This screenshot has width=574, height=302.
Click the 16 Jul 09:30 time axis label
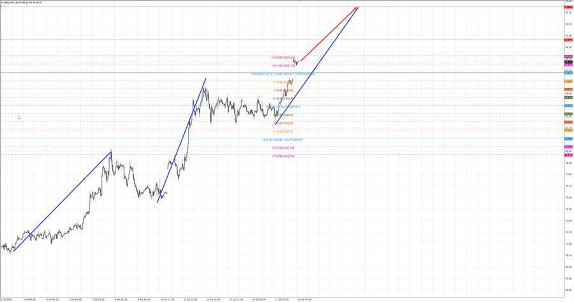tap(259, 299)
